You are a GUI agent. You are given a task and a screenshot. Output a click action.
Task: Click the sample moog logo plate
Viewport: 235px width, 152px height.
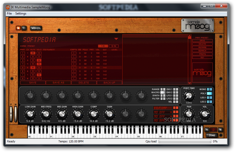coord(198,25)
